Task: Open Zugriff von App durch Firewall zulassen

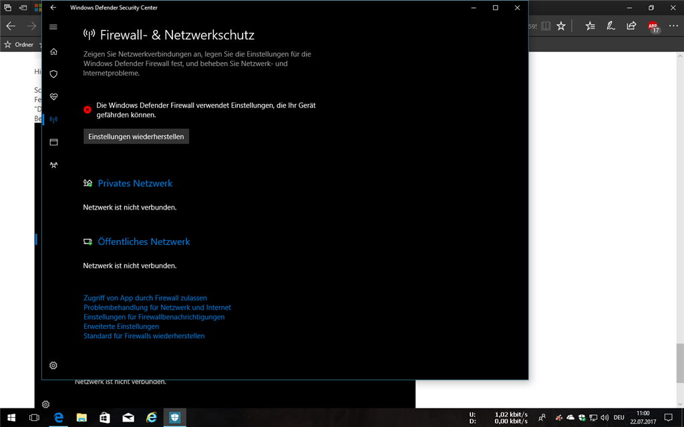Action: 145,298
